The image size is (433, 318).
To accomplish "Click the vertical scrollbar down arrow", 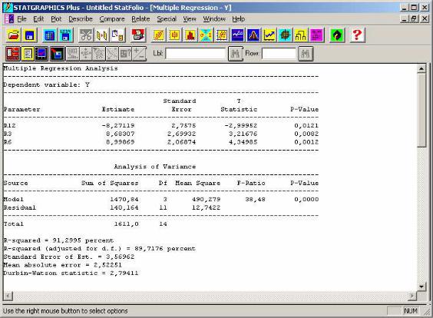I will [421, 287].
